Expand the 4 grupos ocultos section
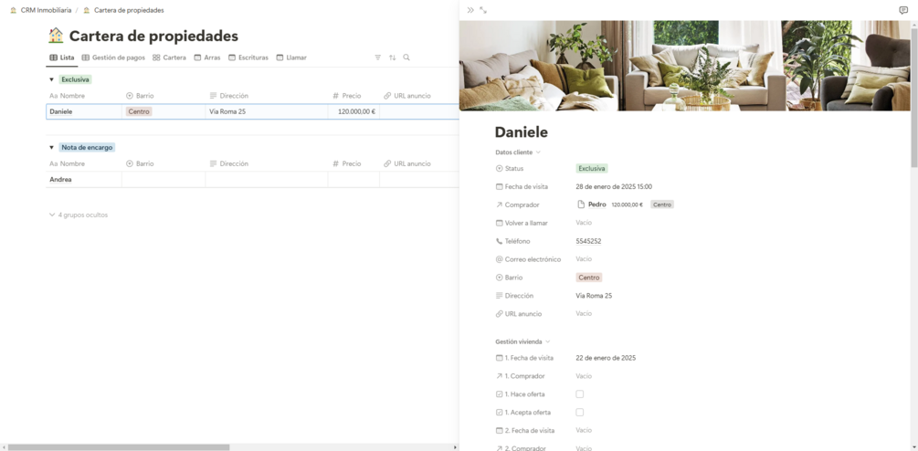 click(x=79, y=215)
